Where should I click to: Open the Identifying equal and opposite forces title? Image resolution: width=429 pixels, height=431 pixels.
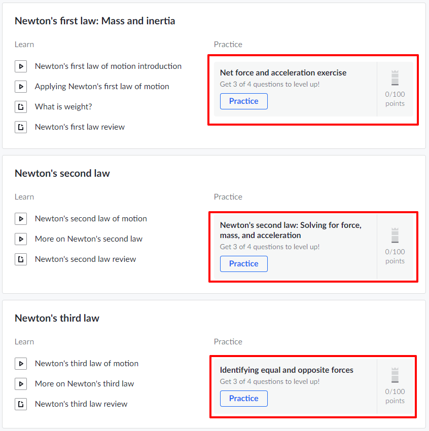coord(287,370)
